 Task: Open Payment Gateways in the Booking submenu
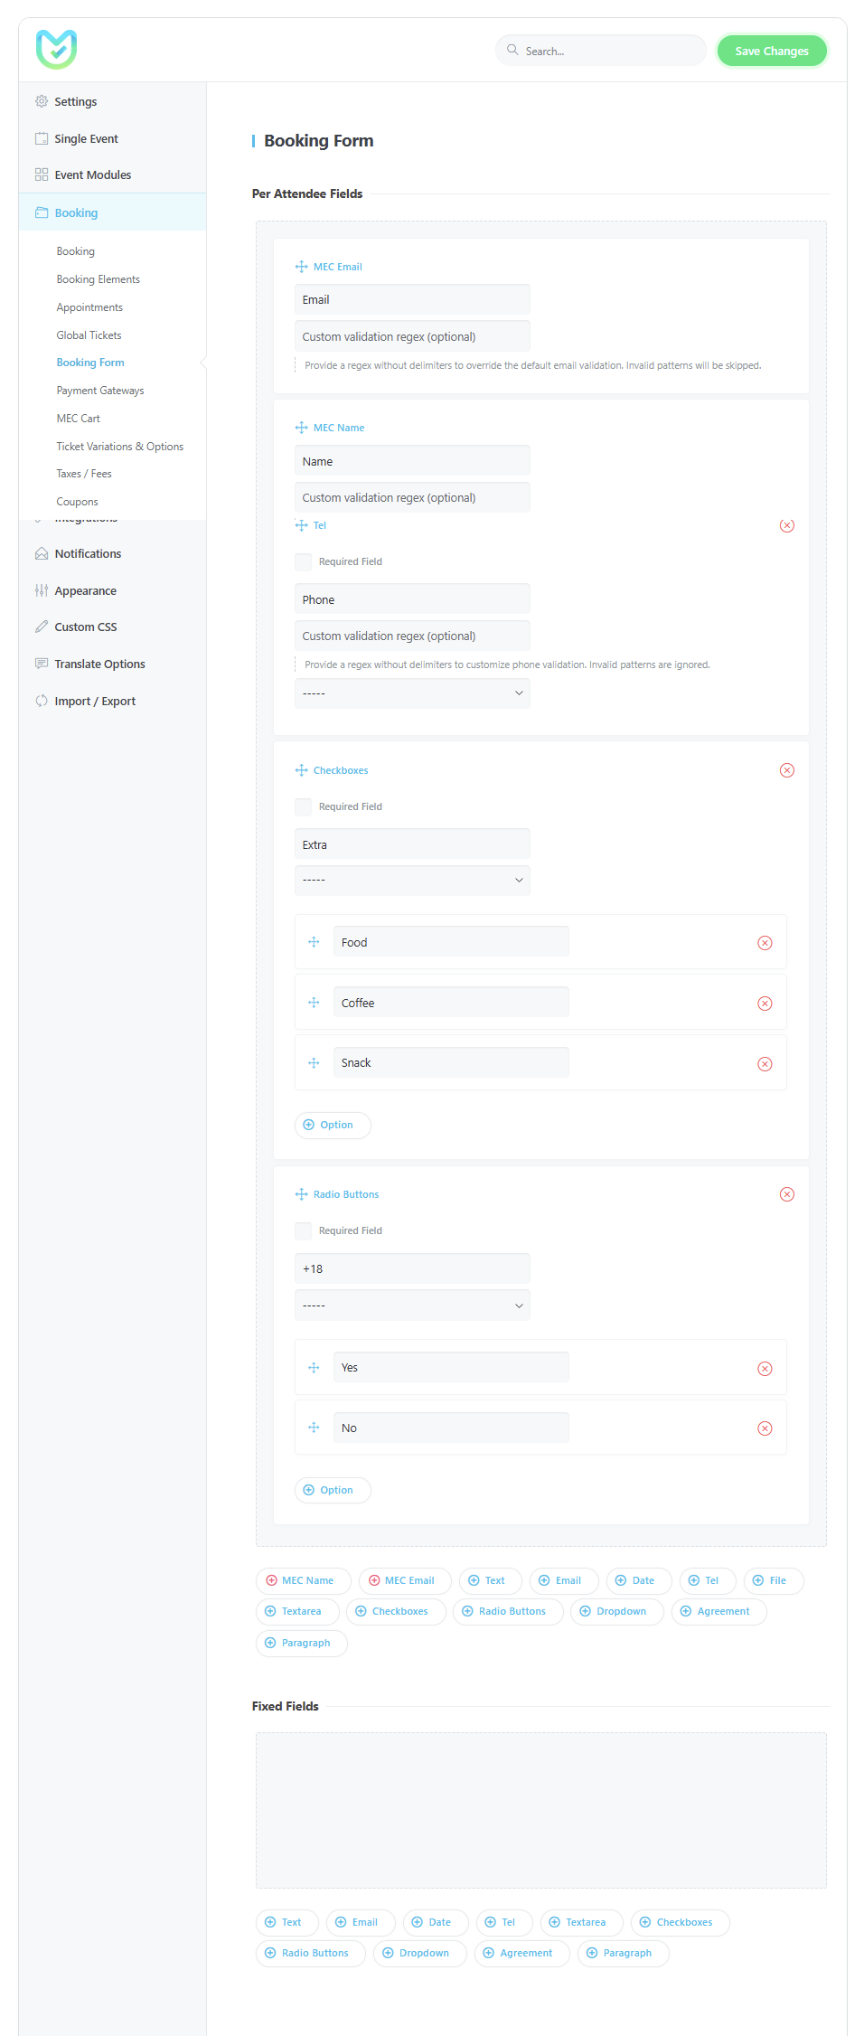(100, 391)
